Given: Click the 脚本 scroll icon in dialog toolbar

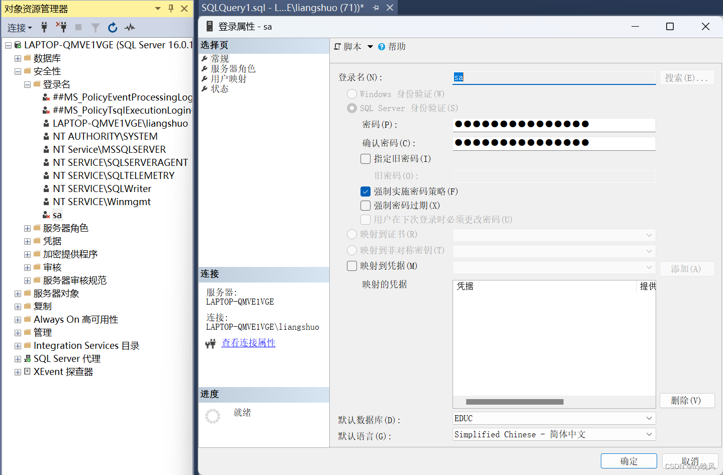Looking at the screenshot, I should point(338,46).
